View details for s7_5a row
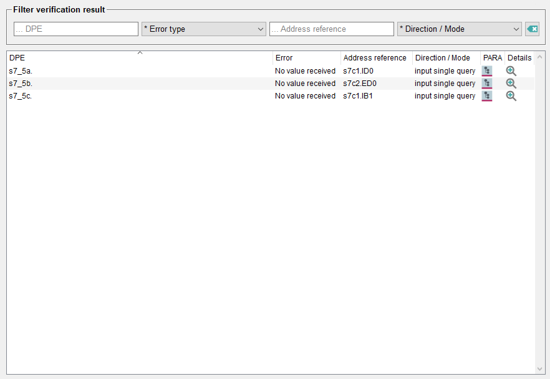The width and height of the screenshot is (550, 379). tap(511, 71)
